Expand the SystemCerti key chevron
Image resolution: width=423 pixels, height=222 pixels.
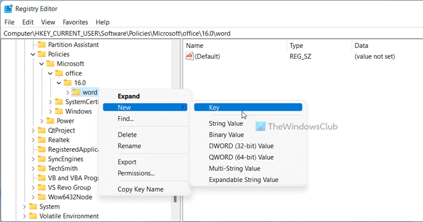pos(50,102)
